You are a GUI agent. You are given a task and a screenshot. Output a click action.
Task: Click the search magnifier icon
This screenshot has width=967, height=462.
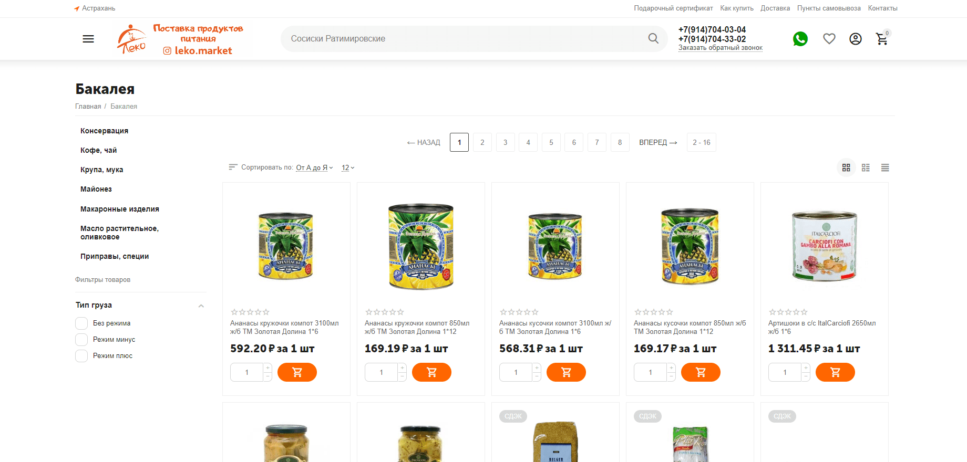click(653, 38)
